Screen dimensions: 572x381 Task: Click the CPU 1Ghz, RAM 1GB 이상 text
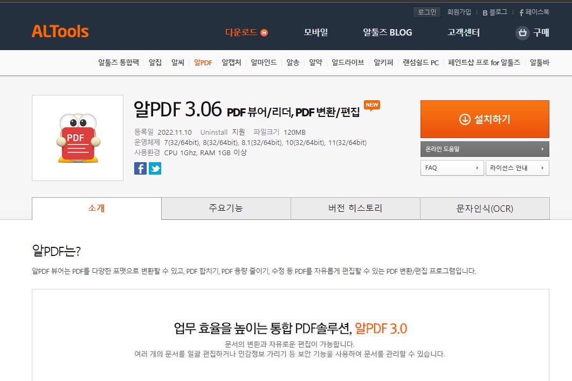[205, 153]
